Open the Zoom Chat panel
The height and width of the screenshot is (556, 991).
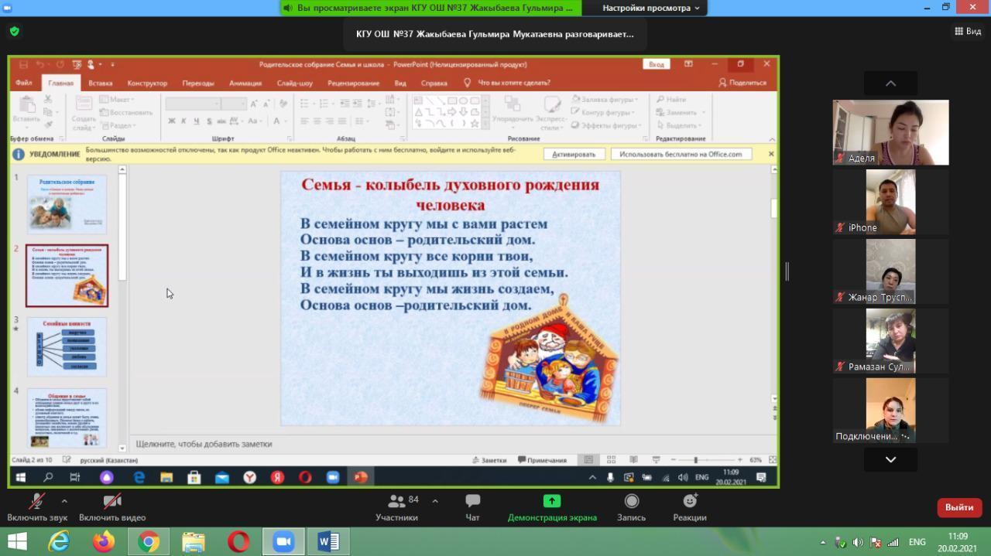472,507
